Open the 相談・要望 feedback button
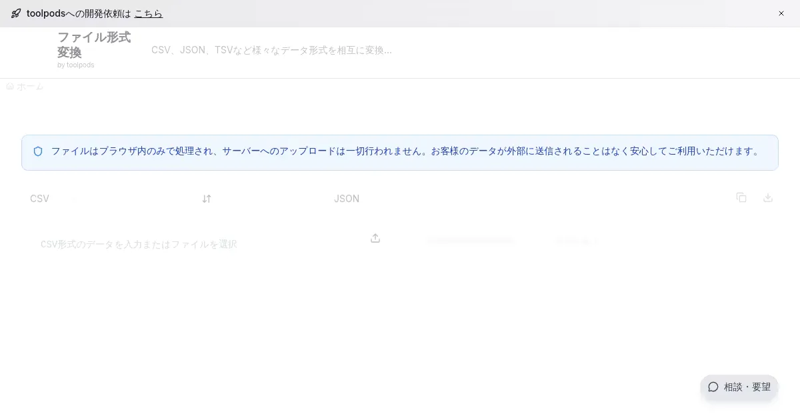This screenshot has width=800, height=420. (x=739, y=387)
